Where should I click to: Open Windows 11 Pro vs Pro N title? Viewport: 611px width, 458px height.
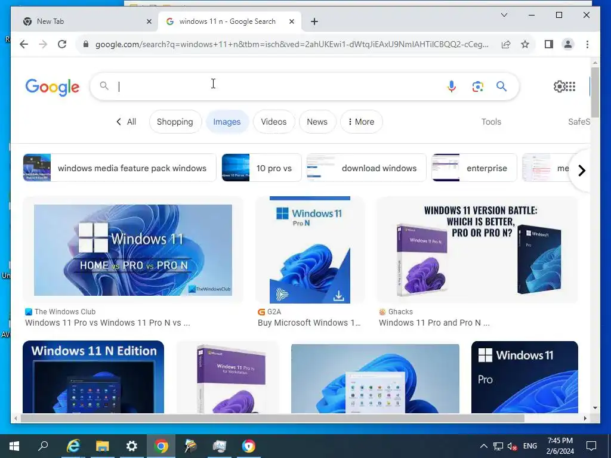[107, 323]
